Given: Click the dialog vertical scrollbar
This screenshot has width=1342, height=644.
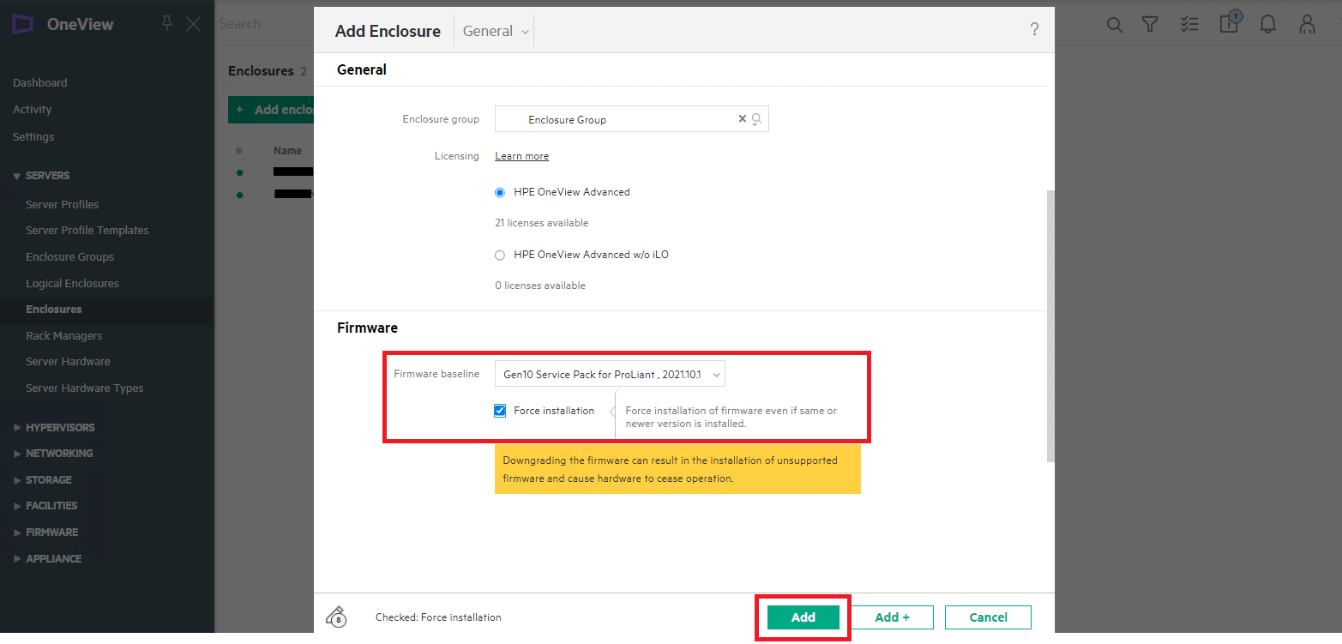Looking at the screenshot, I should coord(1050,326).
